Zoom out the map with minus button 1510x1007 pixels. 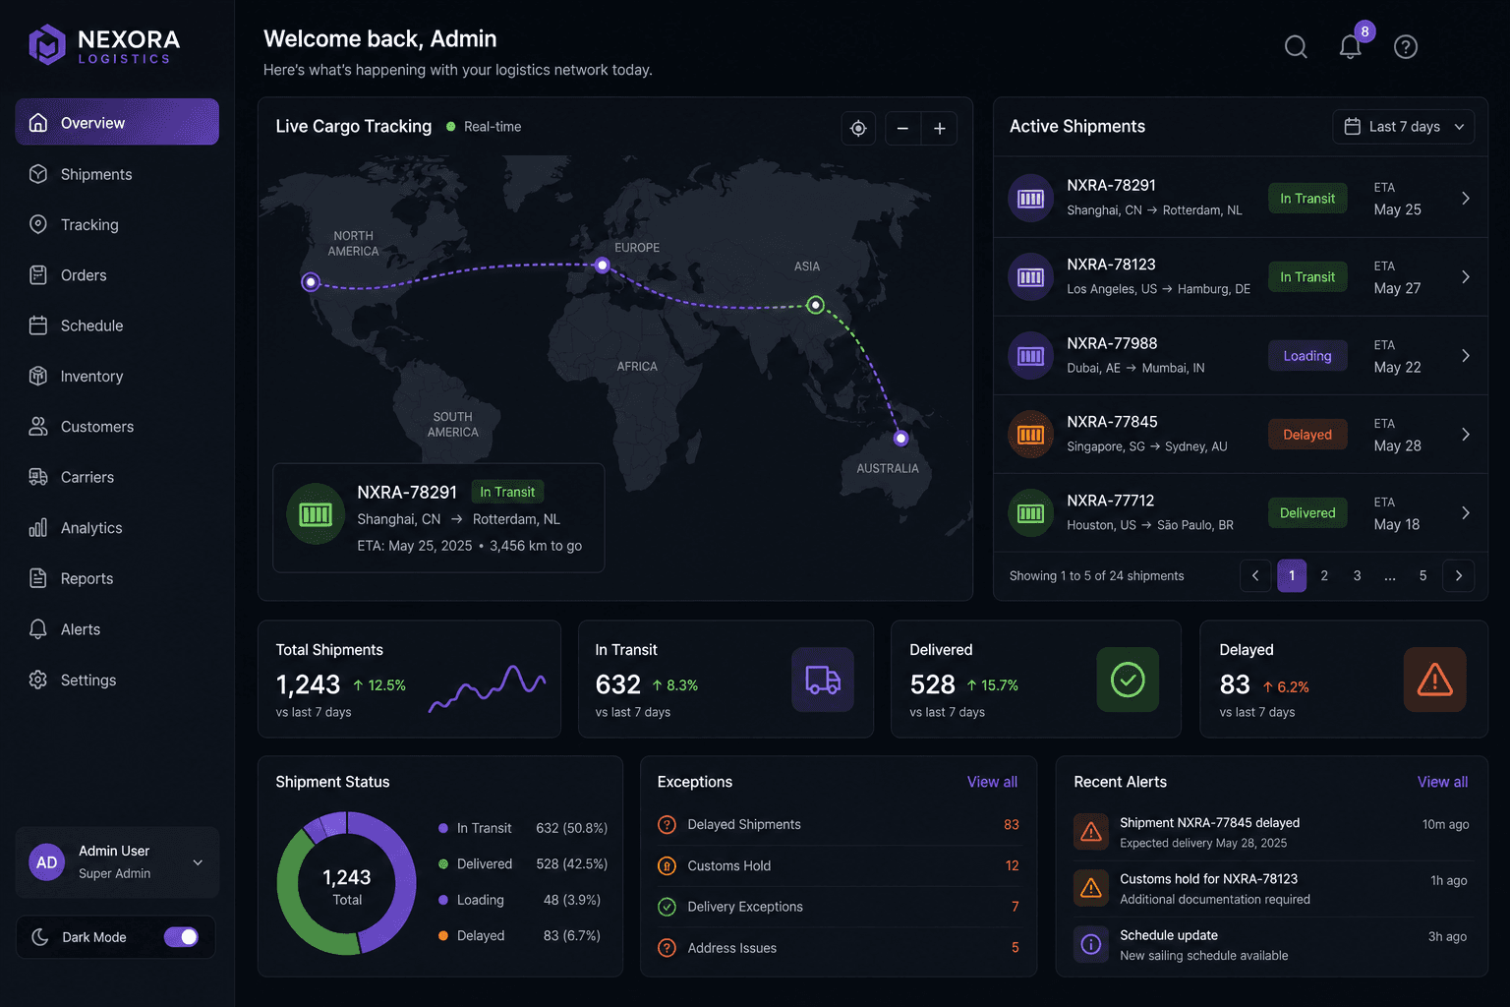(x=902, y=129)
